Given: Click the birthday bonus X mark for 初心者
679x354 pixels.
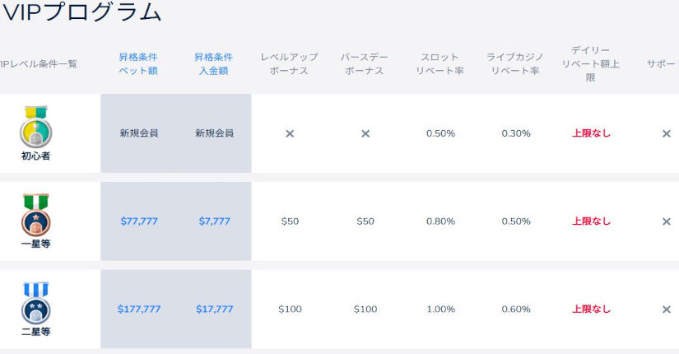Looking at the screenshot, I should [365, 133].
